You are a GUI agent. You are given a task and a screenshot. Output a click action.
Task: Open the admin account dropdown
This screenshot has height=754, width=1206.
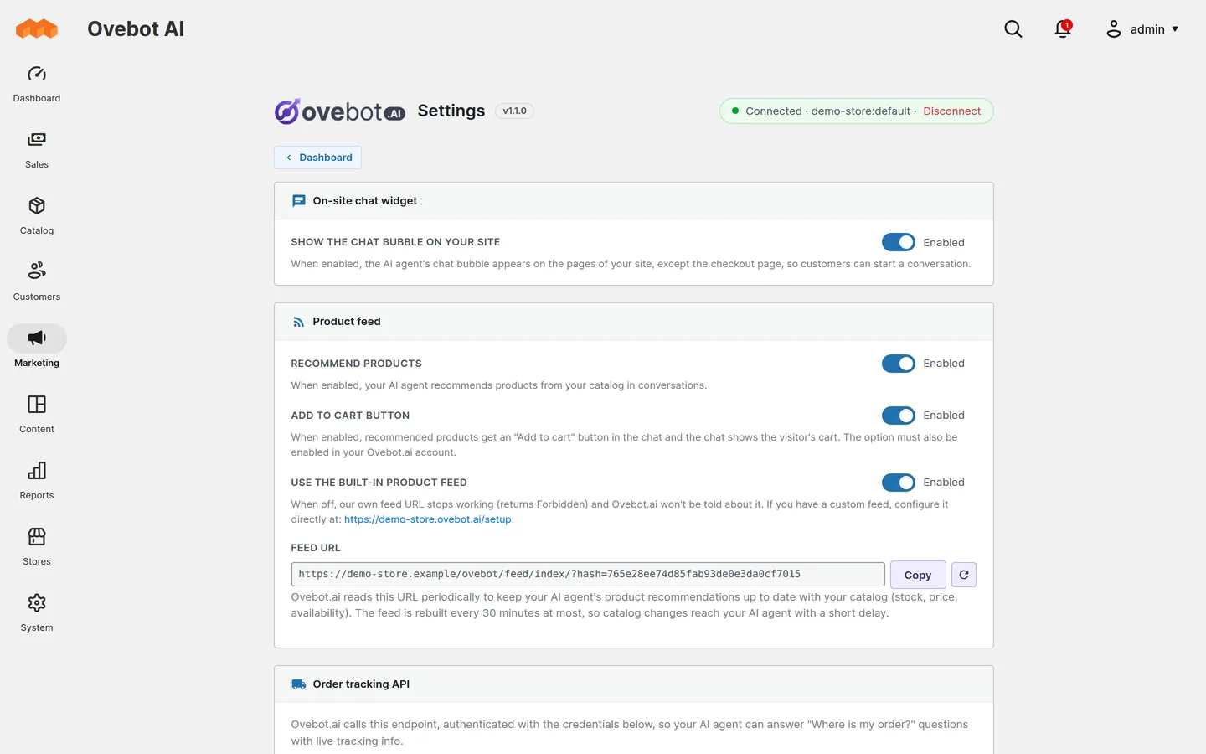click(x=1142, y=29)
